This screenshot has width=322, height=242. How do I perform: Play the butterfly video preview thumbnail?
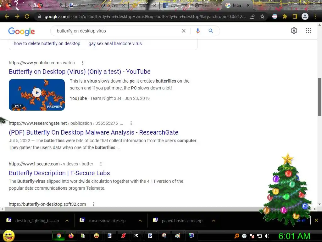(37, 95)
